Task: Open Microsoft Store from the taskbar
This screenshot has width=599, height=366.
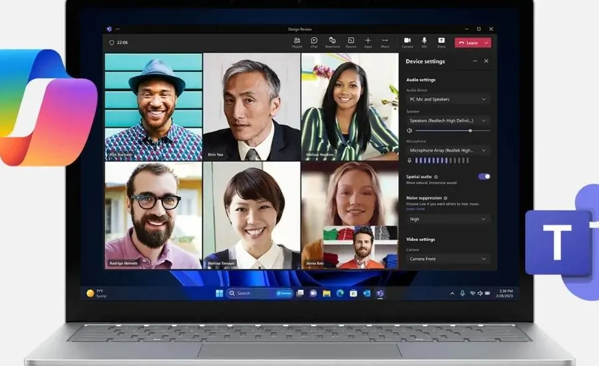Action: tap(353, 293)
